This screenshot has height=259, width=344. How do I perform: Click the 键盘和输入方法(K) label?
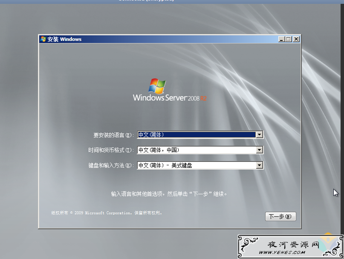(x=111, y=166)
